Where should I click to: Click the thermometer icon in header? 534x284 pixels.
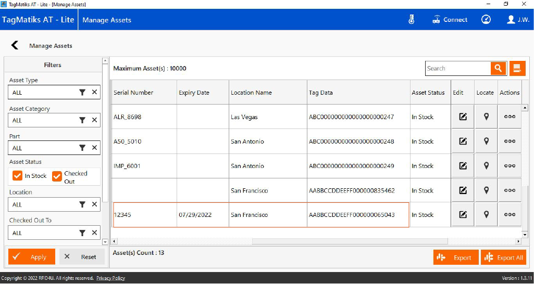[411, 20]
